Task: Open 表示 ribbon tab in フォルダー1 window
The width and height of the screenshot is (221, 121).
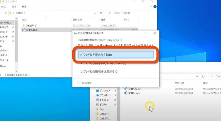Action: [24, 7]
